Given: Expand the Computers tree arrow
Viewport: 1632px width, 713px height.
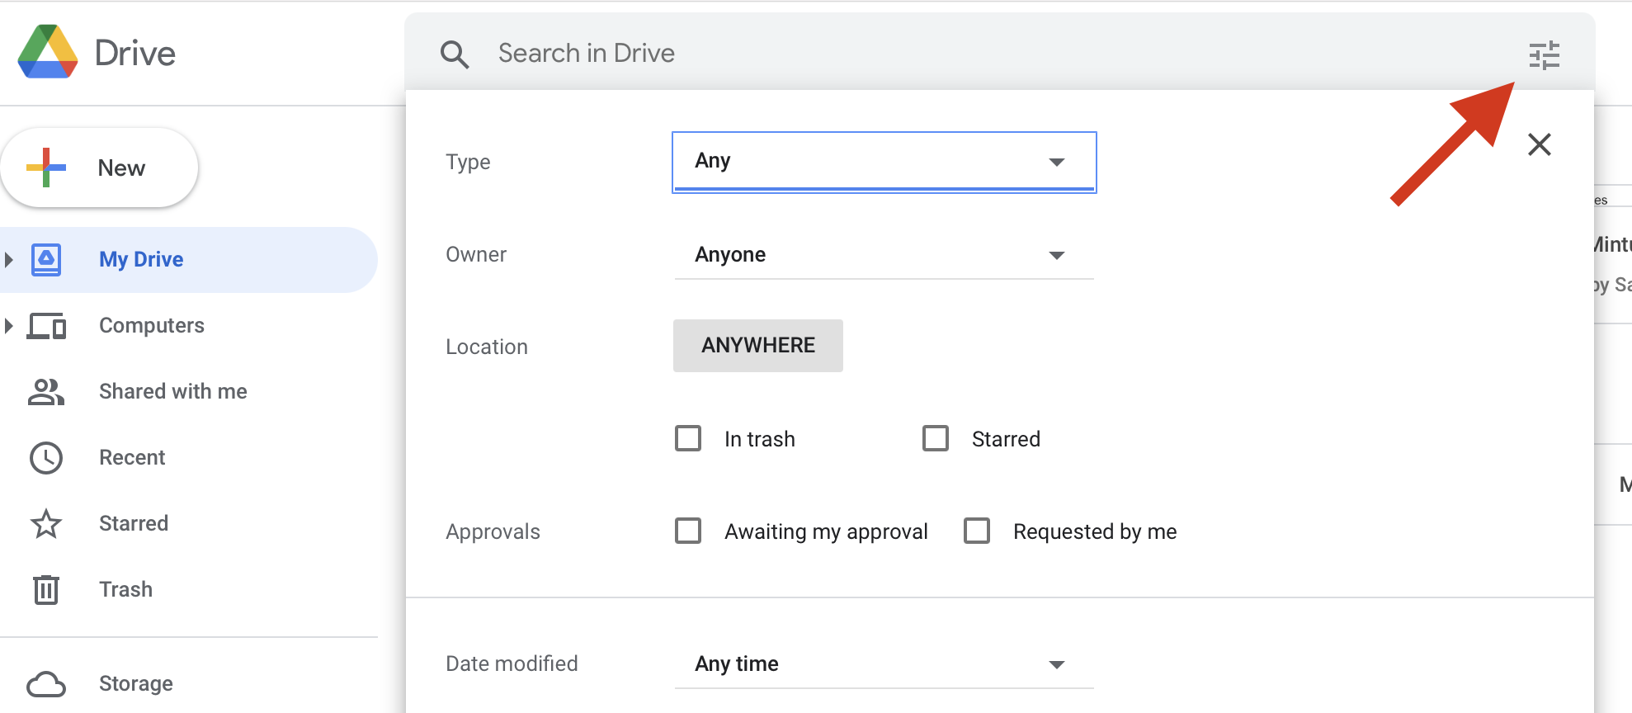Looking at the screenshot, I should 9,326.
